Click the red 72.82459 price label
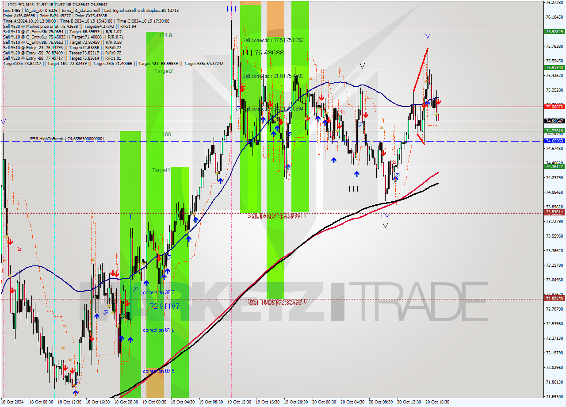 click(555, 299)
